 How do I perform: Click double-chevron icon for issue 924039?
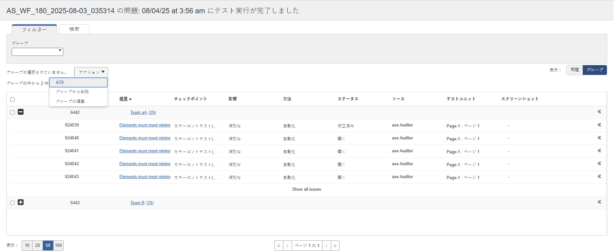point(599,125)
